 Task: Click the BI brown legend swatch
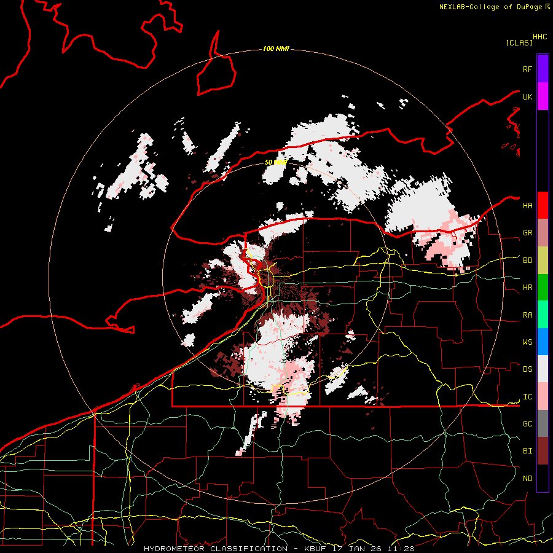tap(543, 451)
